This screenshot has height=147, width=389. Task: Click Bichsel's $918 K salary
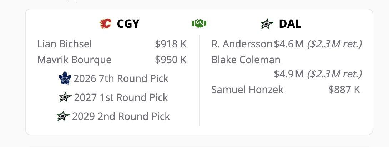coord(171,44)
